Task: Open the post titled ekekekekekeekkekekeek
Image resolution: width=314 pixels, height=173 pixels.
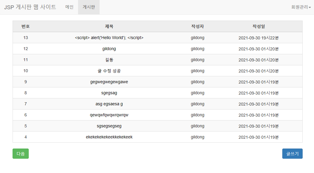Action: click(109, 137)
